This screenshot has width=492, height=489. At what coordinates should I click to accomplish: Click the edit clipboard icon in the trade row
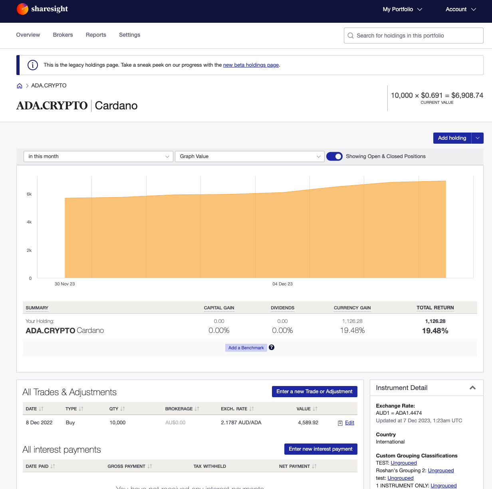(340, 423)
